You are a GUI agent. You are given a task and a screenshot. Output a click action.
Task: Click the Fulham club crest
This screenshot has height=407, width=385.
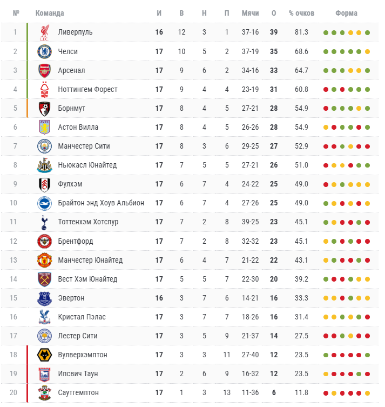(44, 184)
